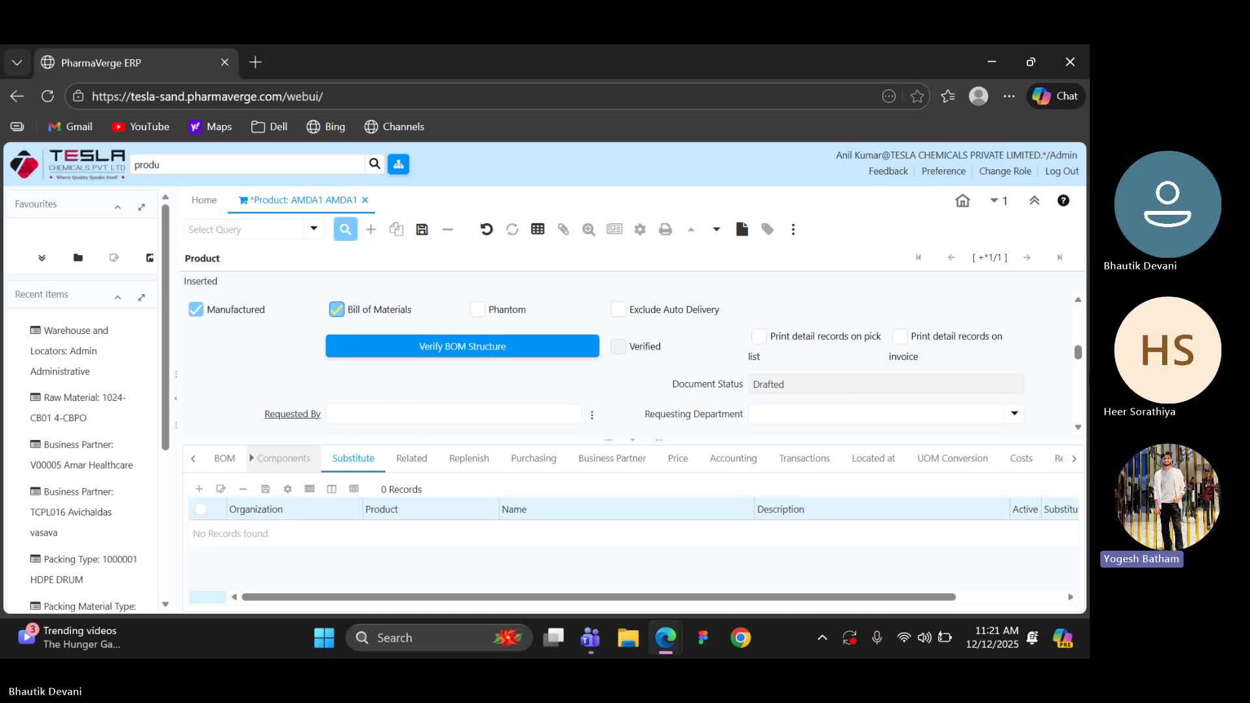Image resolution: width=1250 pixels, height=703 pixels.
Task: Click the Zoom Across icon in toolbar
Action: point(589,229)
